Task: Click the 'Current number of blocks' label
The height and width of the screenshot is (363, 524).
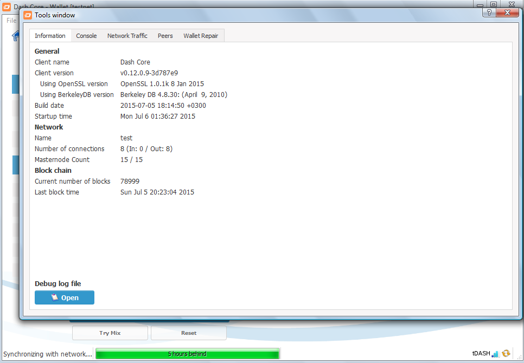Action: 73,181
